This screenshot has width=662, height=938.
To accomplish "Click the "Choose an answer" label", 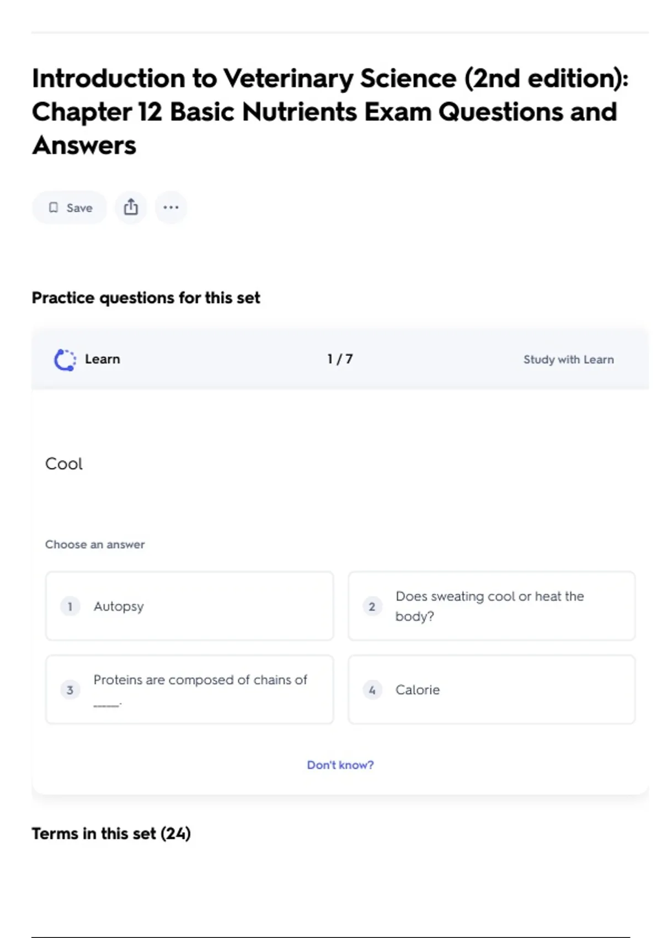I will [x=95, y=545].
